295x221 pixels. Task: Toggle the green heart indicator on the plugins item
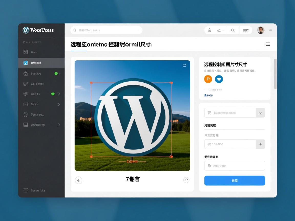tap(53, 94)
